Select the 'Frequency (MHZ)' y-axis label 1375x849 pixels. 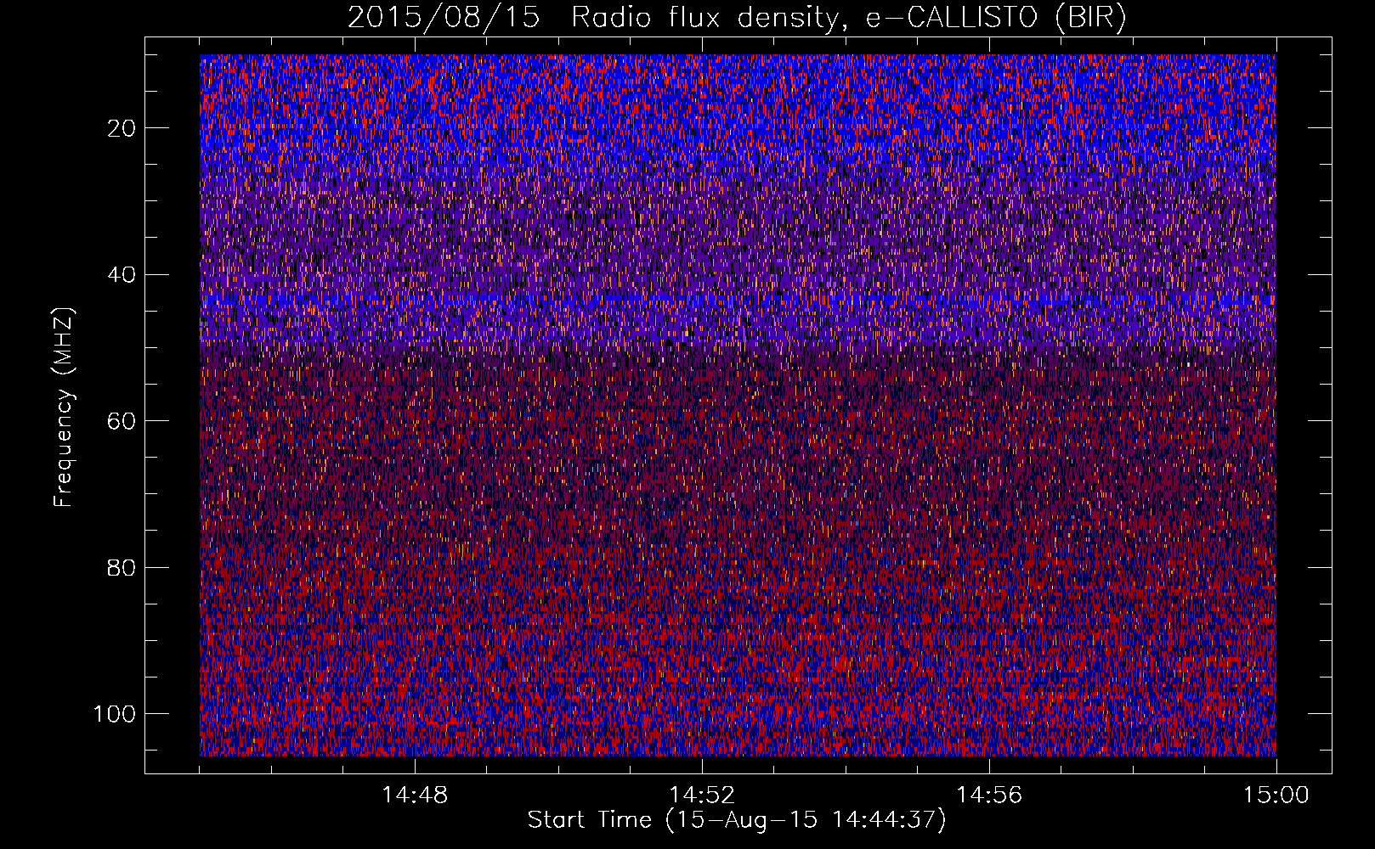(x=64, y=407)
